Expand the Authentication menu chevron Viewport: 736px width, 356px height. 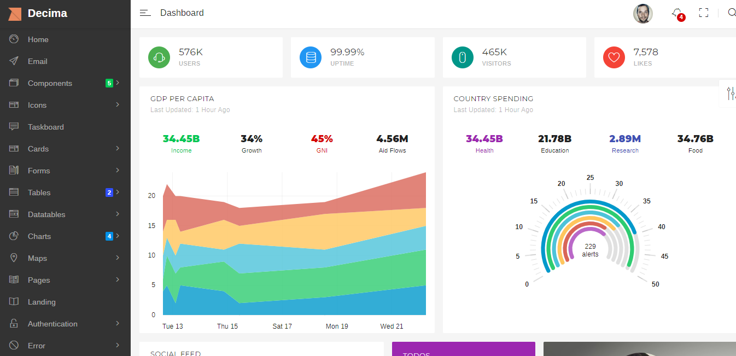[118, 324]
